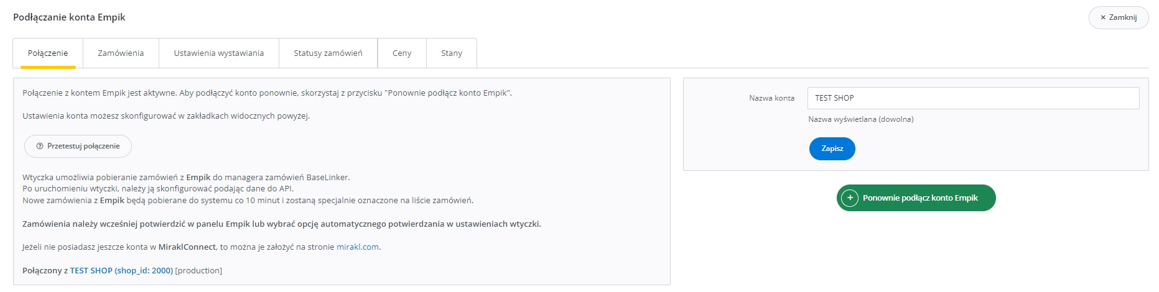This screenshot has height=292, width=1159.
Task: Click the Podłączanie konta Empik heading
Action: pyautogui.click(x=69, y=17)
